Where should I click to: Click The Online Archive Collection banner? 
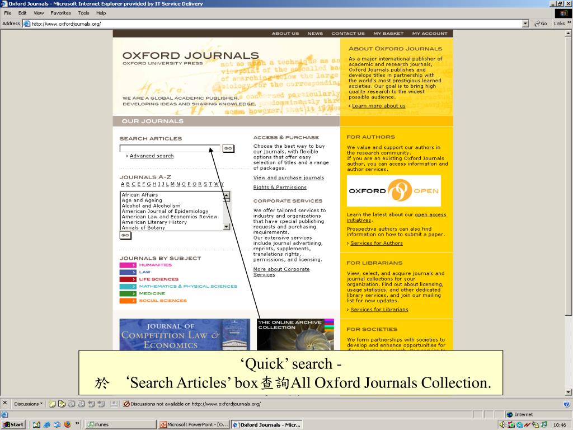click(295, 335)
